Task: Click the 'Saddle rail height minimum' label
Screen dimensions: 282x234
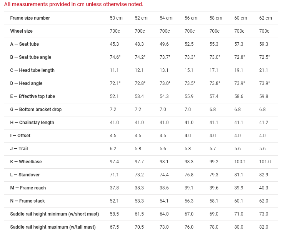Action: (x=55, y=214)
